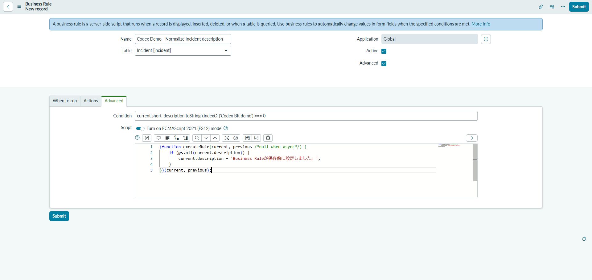Screen dimensions: 592x280
Task: Open the ES12 mode help icon
Action: click(x=226, y=128)
